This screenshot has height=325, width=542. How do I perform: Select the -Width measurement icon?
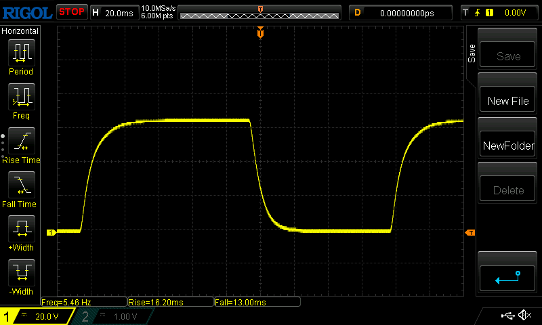tap(22, 272)
